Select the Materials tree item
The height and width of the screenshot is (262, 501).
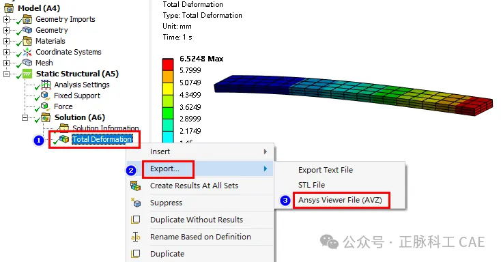[51, 41]
